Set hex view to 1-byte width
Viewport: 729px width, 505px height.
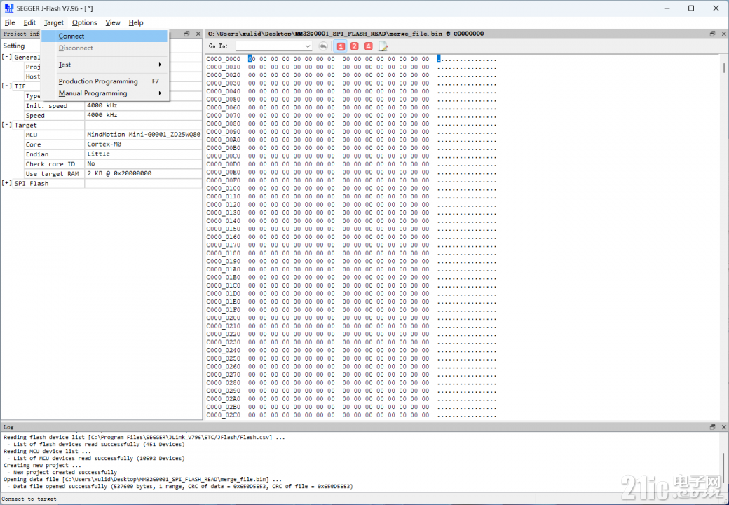click(341, 46)
